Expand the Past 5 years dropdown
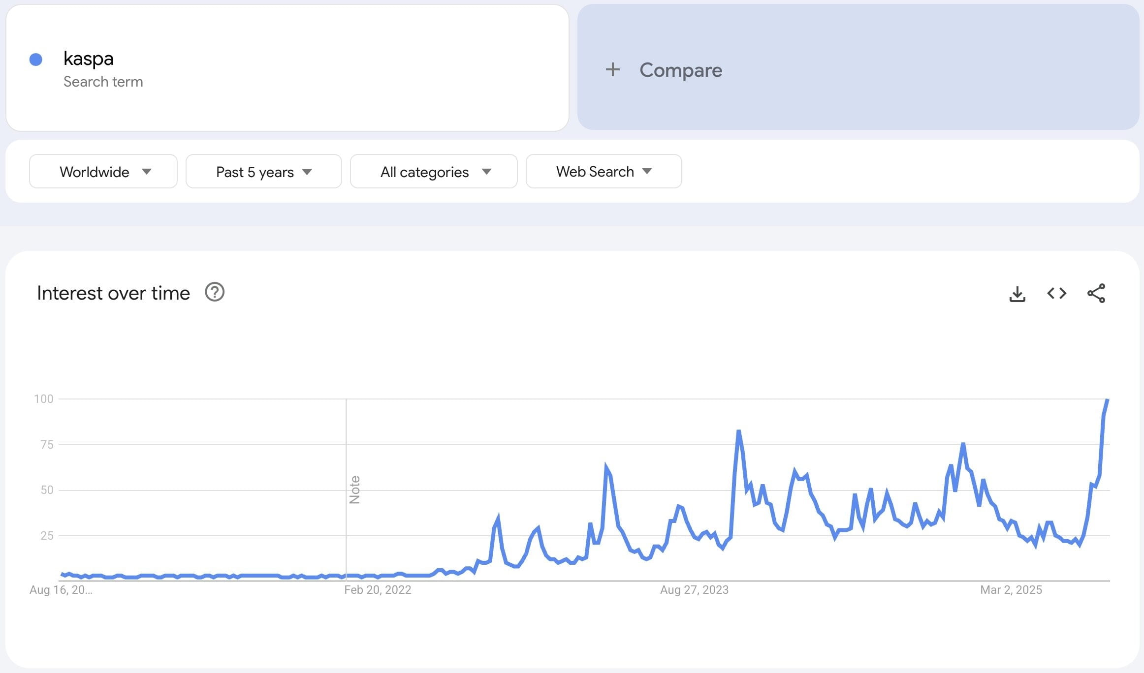This screenshot has height=673, width=1144. tap(263, 172)
